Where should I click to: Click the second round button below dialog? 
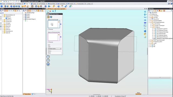[48, 60]
